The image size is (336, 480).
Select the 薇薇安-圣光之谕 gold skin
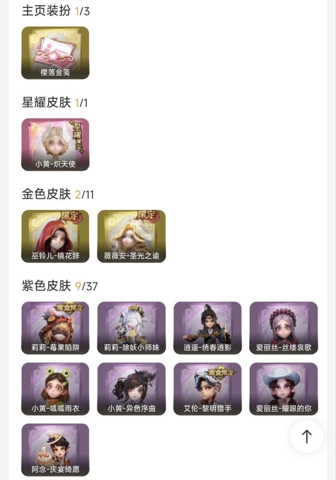point(131,236)
